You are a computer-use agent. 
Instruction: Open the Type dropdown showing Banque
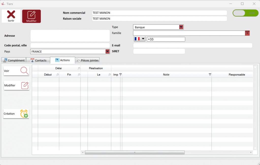pos(181,27)
